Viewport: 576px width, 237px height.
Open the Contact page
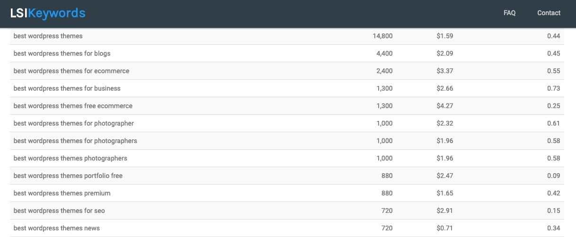[549, 13]
